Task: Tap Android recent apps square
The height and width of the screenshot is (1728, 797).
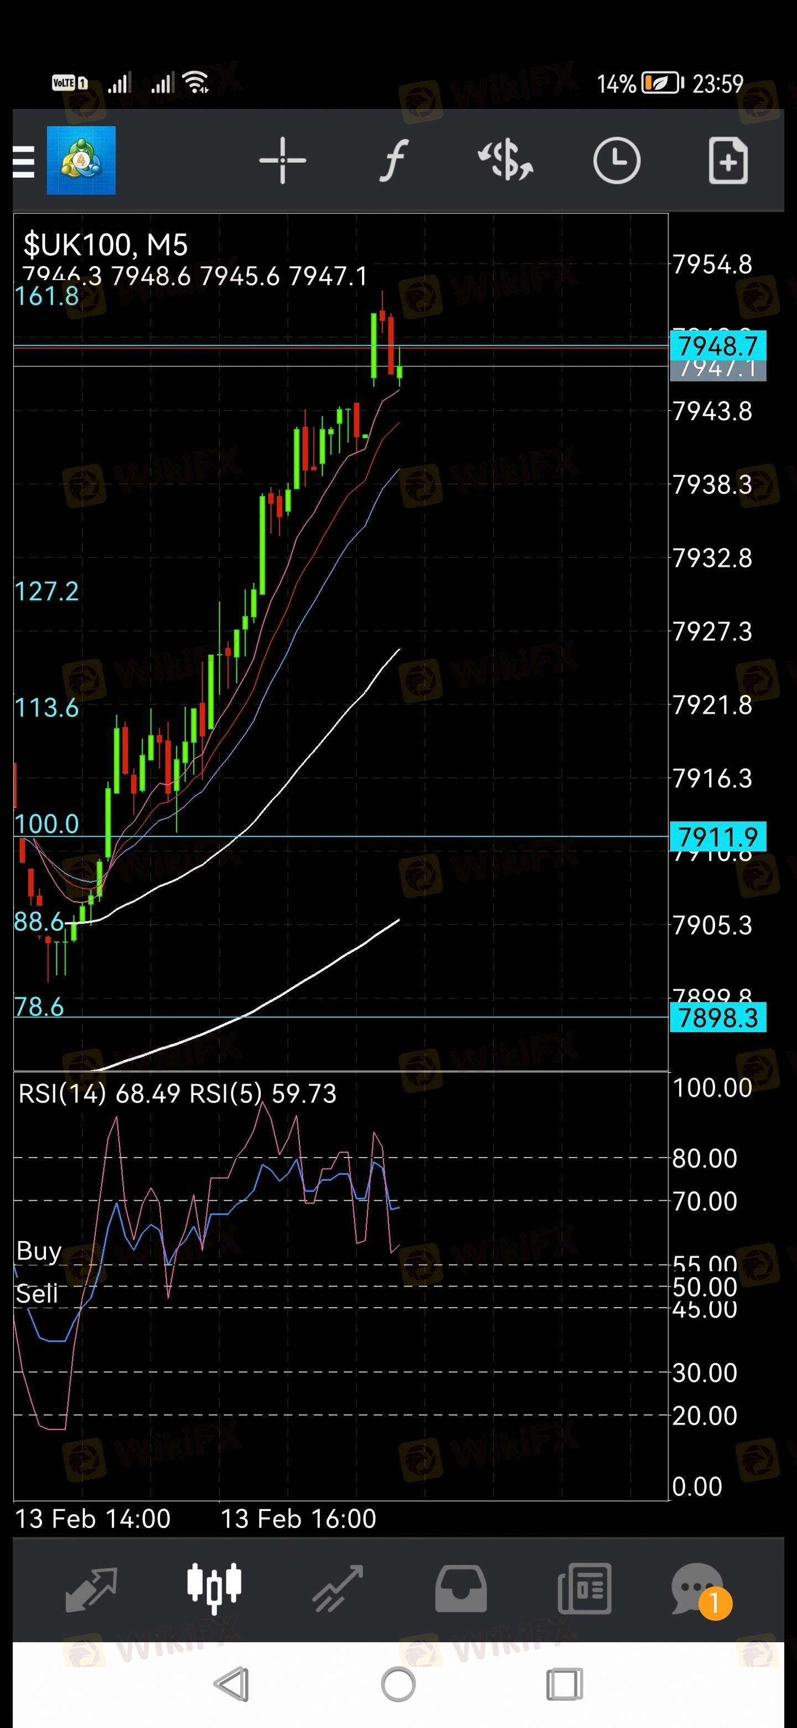Action: 565,1684
